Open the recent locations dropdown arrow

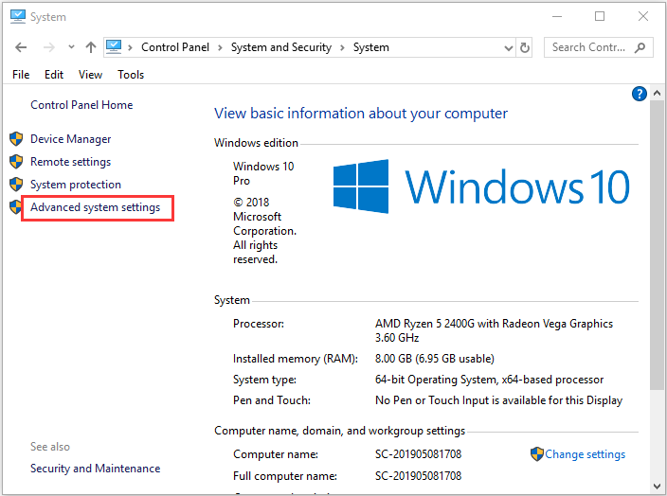click(x=71, y=46)
